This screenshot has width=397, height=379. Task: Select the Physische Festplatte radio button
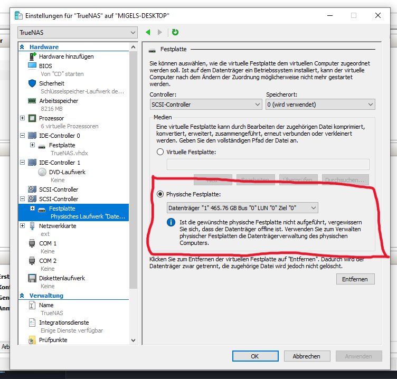(x=160, y=194)
